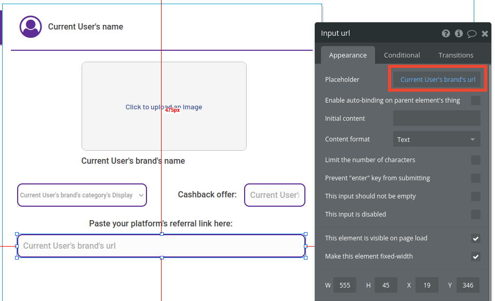495x301 pixels.
Task: Click the purple user avatar icon
Action: pos(30,26)
